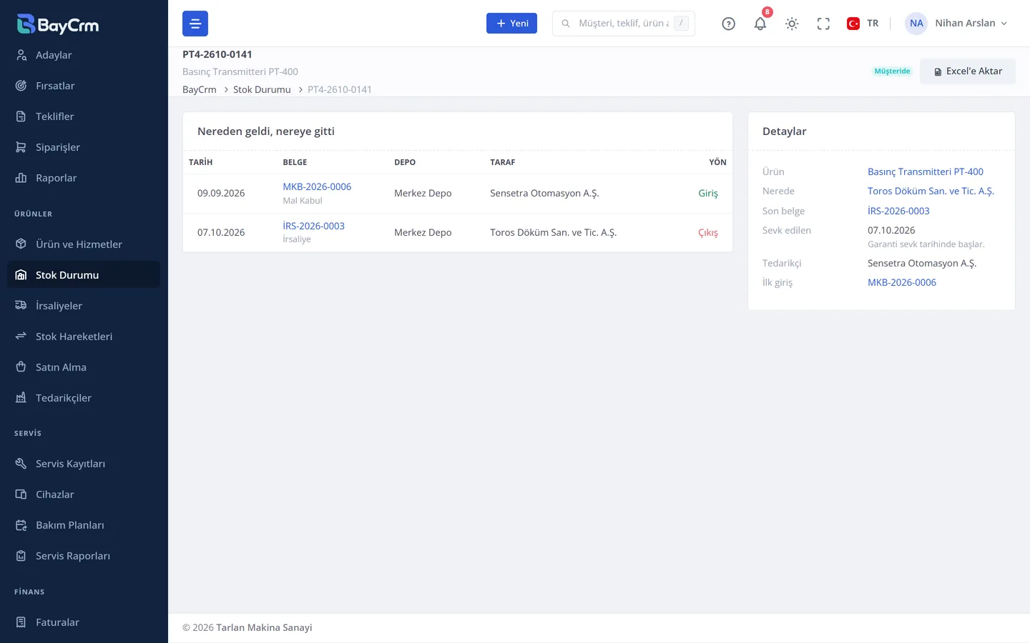Click the TARİH column header

click(x=200, y=162)
